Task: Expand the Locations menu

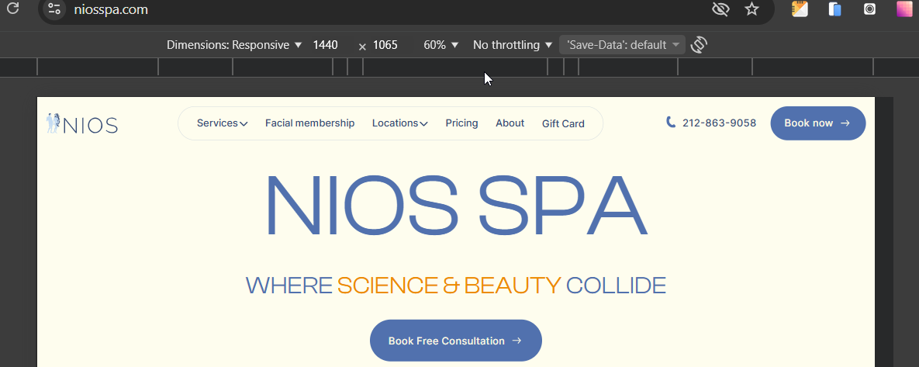Action: point(399,123)
